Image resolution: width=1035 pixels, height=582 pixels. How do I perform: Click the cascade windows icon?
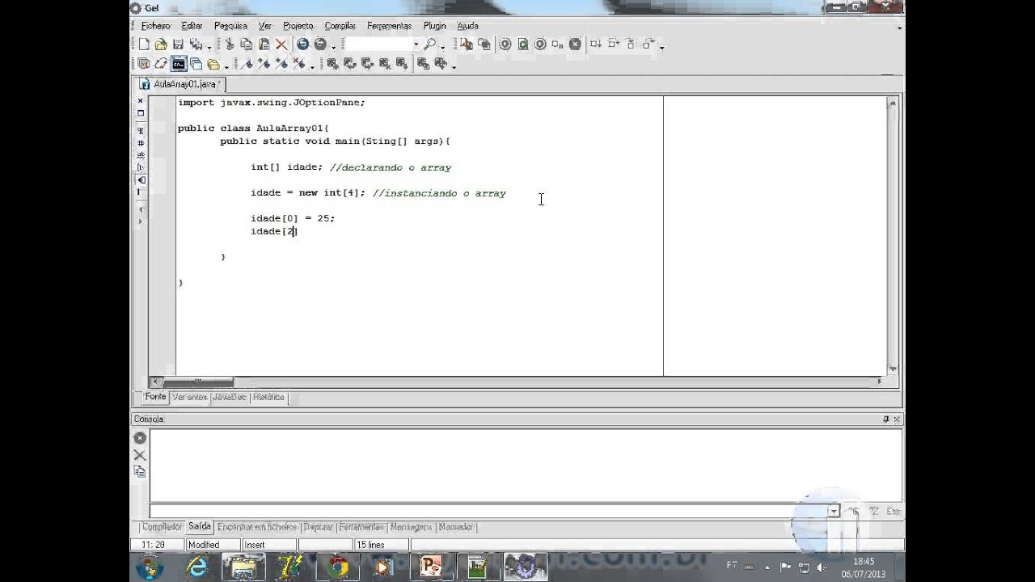tap(196, 64)
